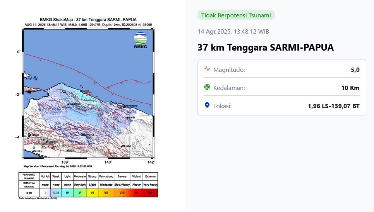Click the Tidak Berpotensi Tsunami badge

[236, 15]
